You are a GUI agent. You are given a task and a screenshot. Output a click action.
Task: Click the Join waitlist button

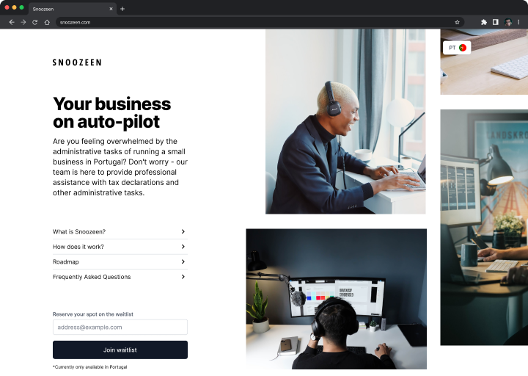120,350
